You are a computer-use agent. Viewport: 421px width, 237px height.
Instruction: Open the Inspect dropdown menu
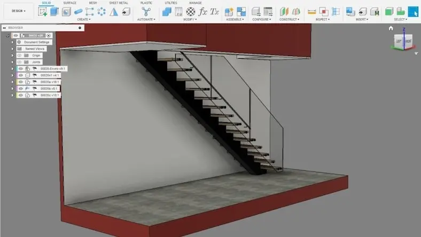[323, 20]
